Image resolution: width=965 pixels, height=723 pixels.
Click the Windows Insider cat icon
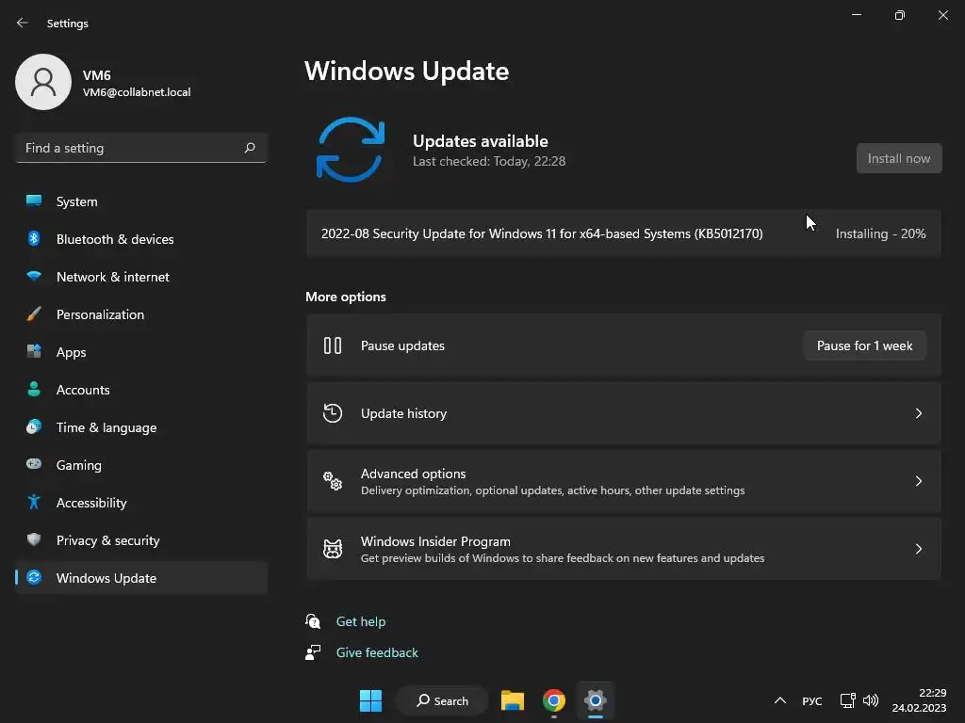pos(333,549)
